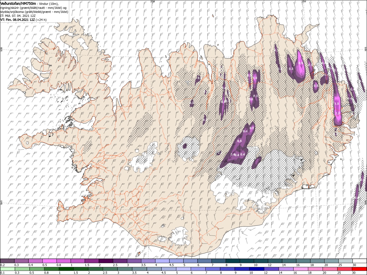Click the top-row legend swatch between 0.5 and 0.8

[50, 261]
